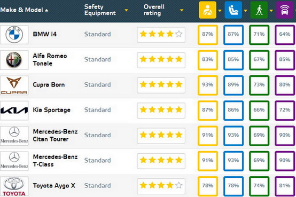The image size is (296, 197).
Task: Expand the Safety Equipment sort arrow
Action: (x=126, y=10)
